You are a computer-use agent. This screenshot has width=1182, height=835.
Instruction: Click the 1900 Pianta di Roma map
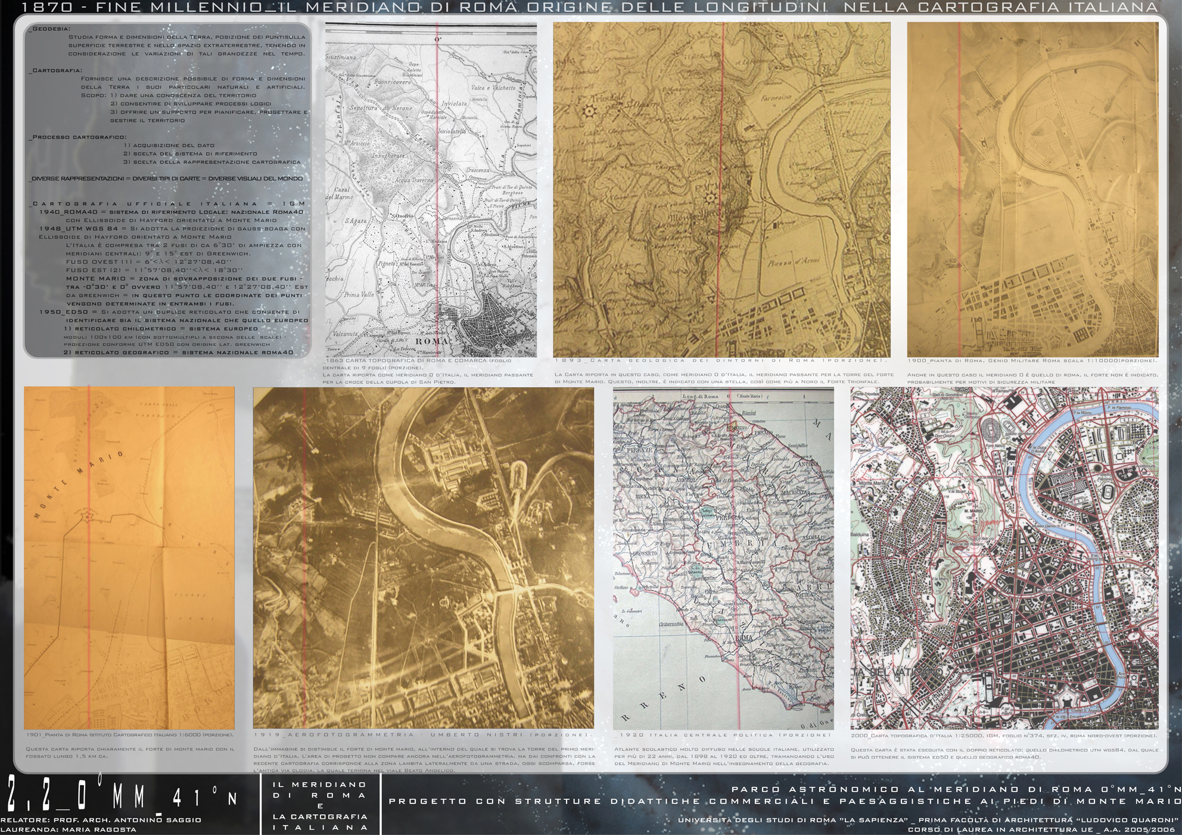(1032, 189)
